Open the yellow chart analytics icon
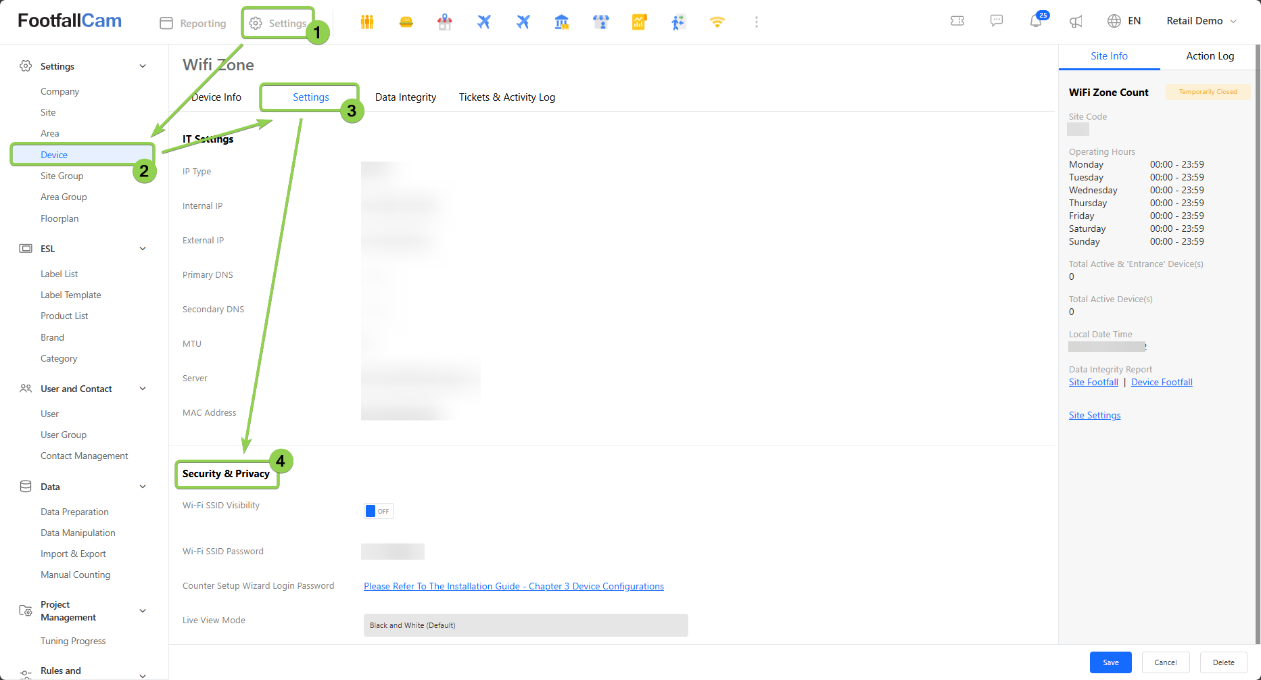The image size is (1261, 680). point(639,22)
